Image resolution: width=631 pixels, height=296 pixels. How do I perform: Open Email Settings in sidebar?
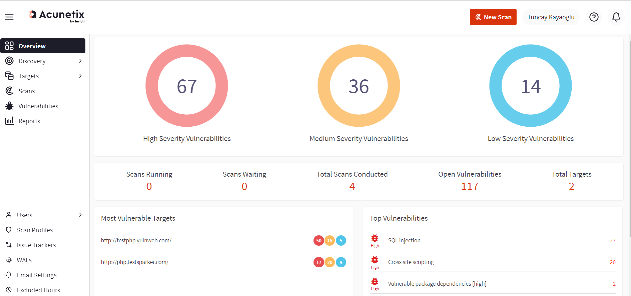click(37, 275)
